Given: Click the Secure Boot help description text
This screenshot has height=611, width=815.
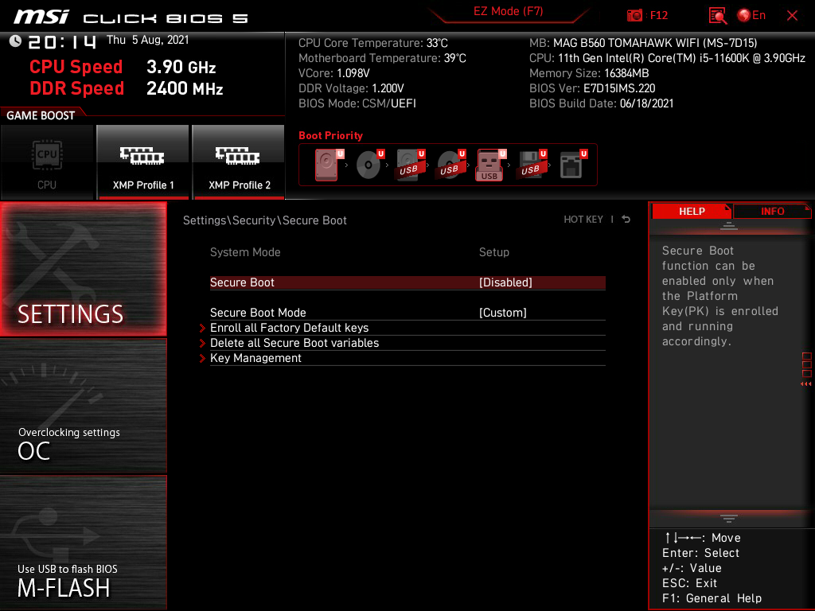Looking at the screenshot, I should click(x=719, y=296).
